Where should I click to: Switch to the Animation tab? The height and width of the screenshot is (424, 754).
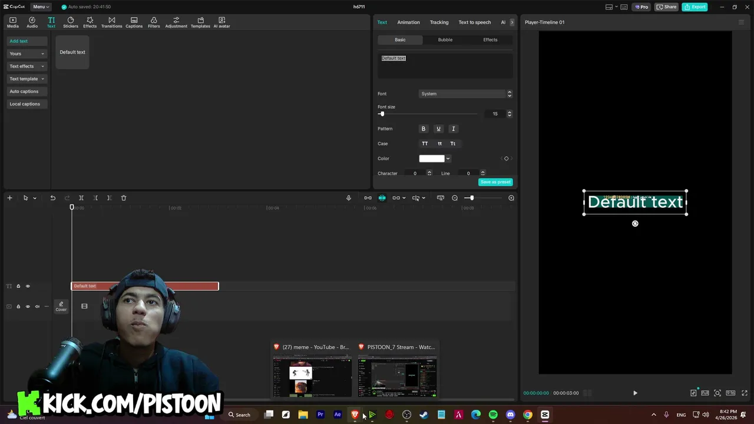pyautogui.click(x=408, y=22)
